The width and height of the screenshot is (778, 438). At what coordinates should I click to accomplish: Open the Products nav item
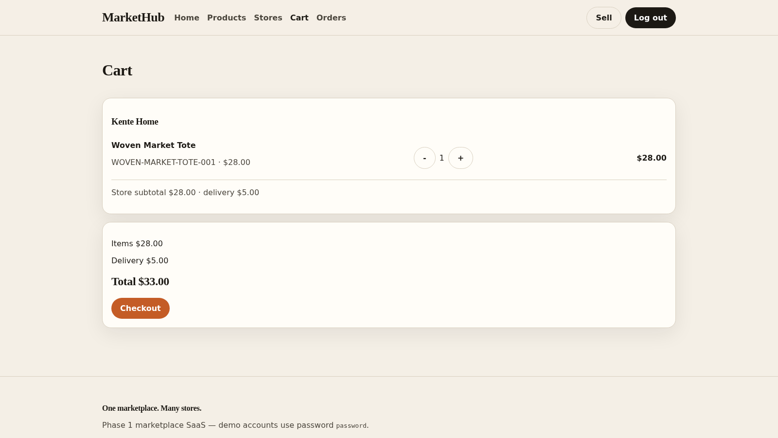227,18
